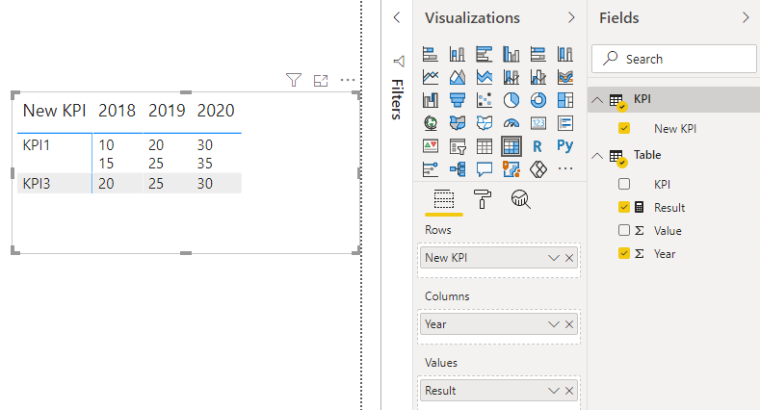Image resolution: width=760 pixels, height=410 pixels.
Task: Select the Clustered column chart visual
Action: (x=511, y=54)
